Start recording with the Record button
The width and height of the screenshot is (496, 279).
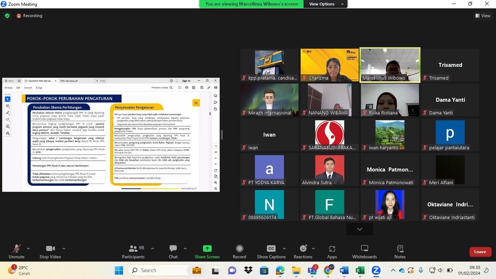point(239,251)
